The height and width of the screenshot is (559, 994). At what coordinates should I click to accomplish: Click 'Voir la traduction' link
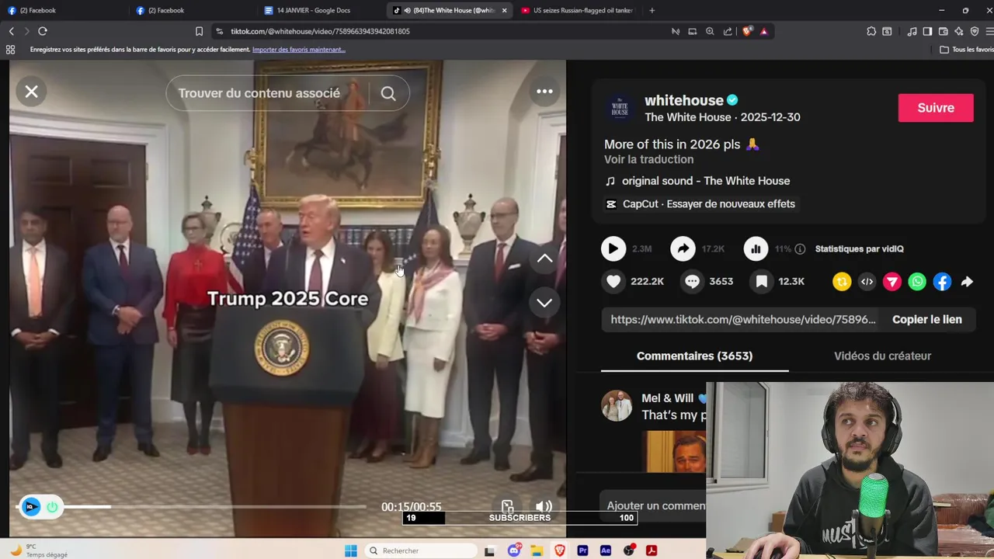coord(648,159)
